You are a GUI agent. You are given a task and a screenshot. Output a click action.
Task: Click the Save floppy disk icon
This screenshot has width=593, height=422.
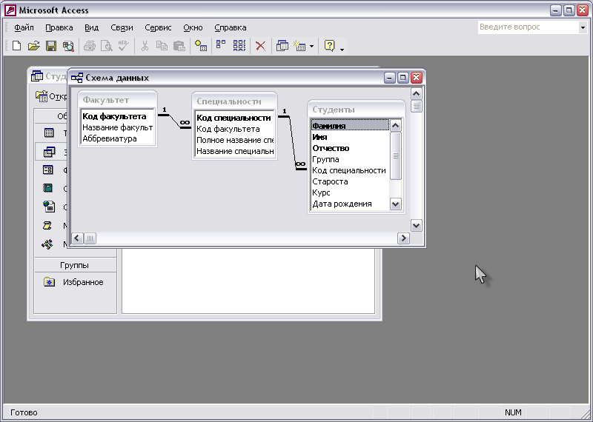click(51, 46)
